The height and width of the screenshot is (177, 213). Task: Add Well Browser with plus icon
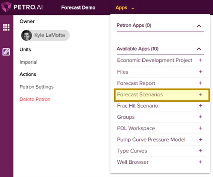tap(201, 162)
